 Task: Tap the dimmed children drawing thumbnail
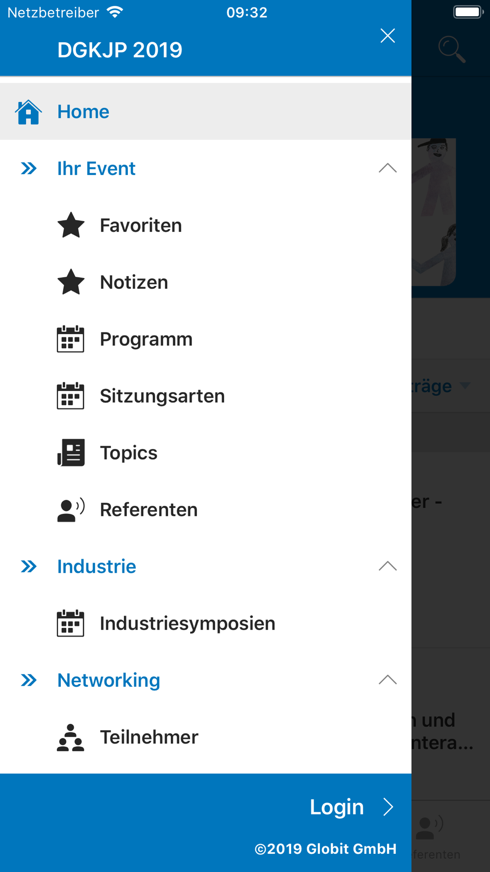click(x=434, y=212)
